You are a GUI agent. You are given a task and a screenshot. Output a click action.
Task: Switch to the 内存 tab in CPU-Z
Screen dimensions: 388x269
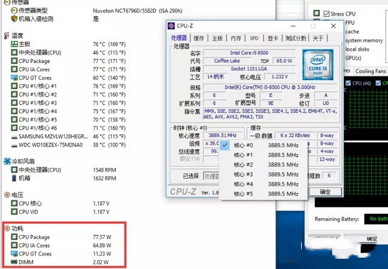pyautogui.click(x=235, y=38)
